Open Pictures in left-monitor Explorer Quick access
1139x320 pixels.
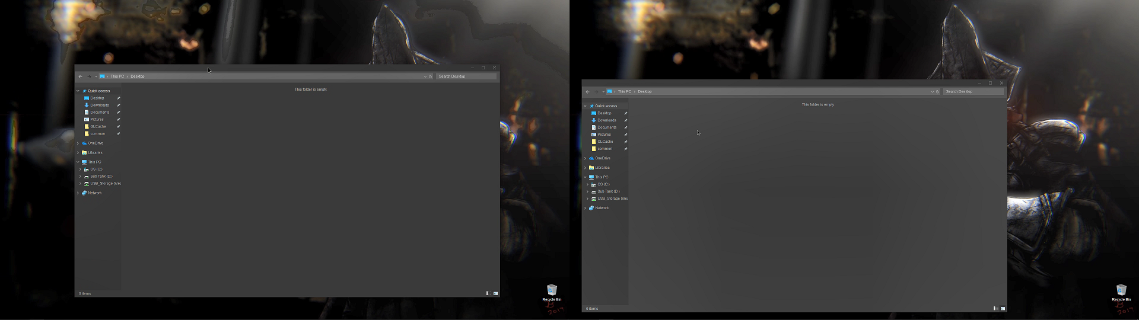(x=97, y=119)
